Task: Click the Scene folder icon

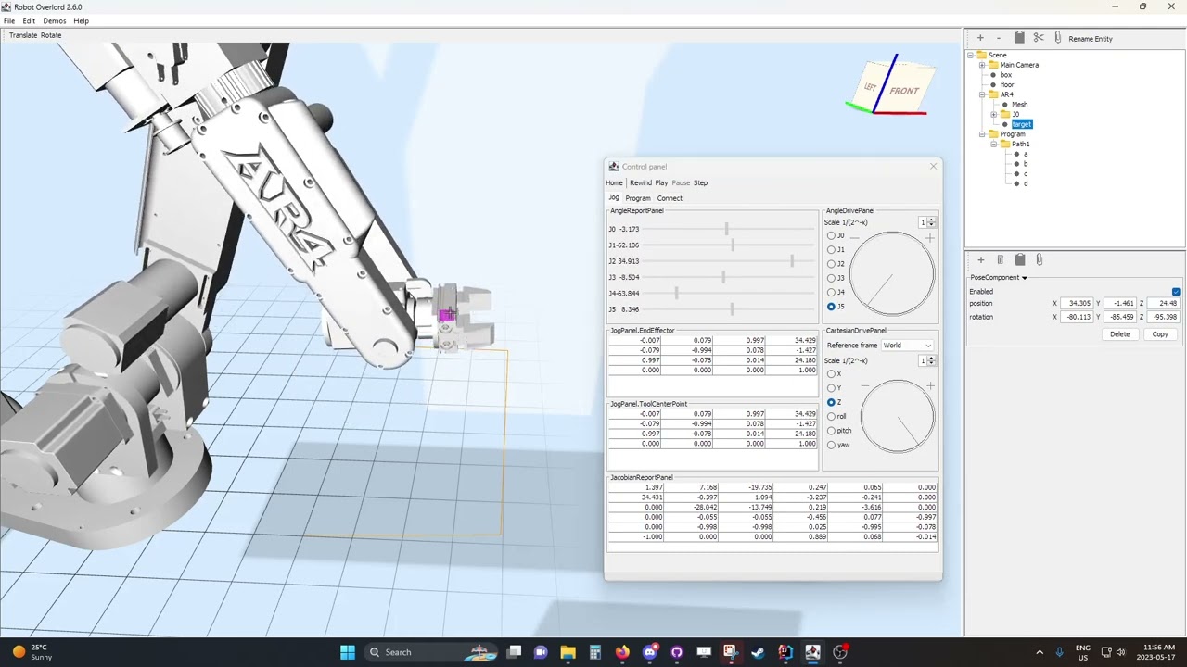Action: [981, 55]
